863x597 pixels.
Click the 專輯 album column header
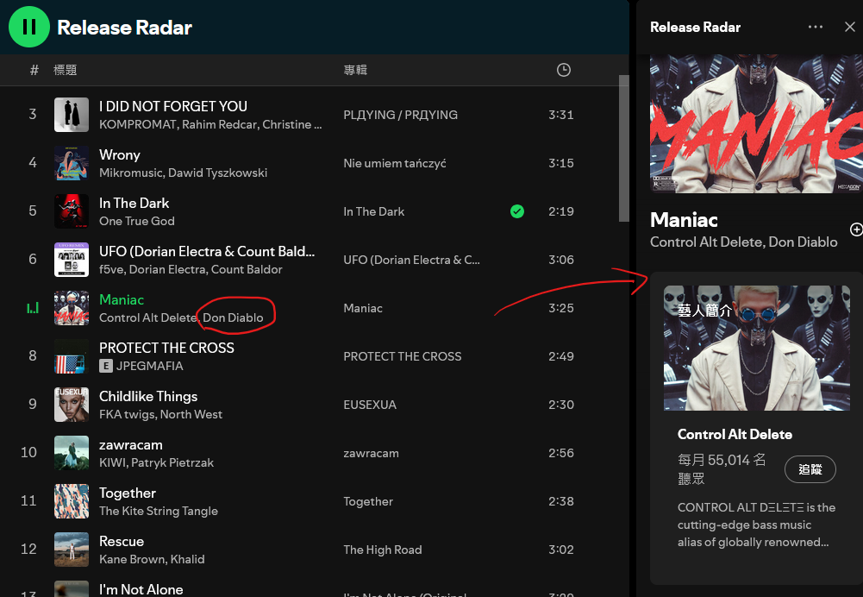pos(355,70)
